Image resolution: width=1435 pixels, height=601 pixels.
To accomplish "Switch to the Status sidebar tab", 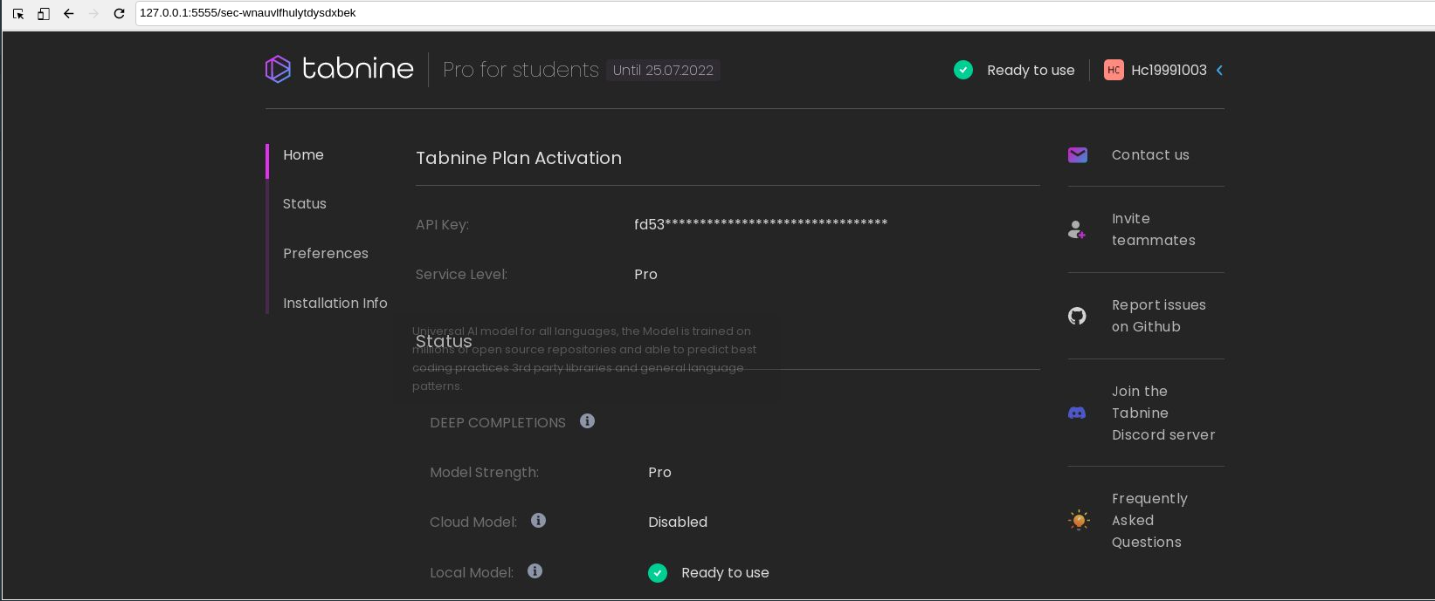I will 304,203.
